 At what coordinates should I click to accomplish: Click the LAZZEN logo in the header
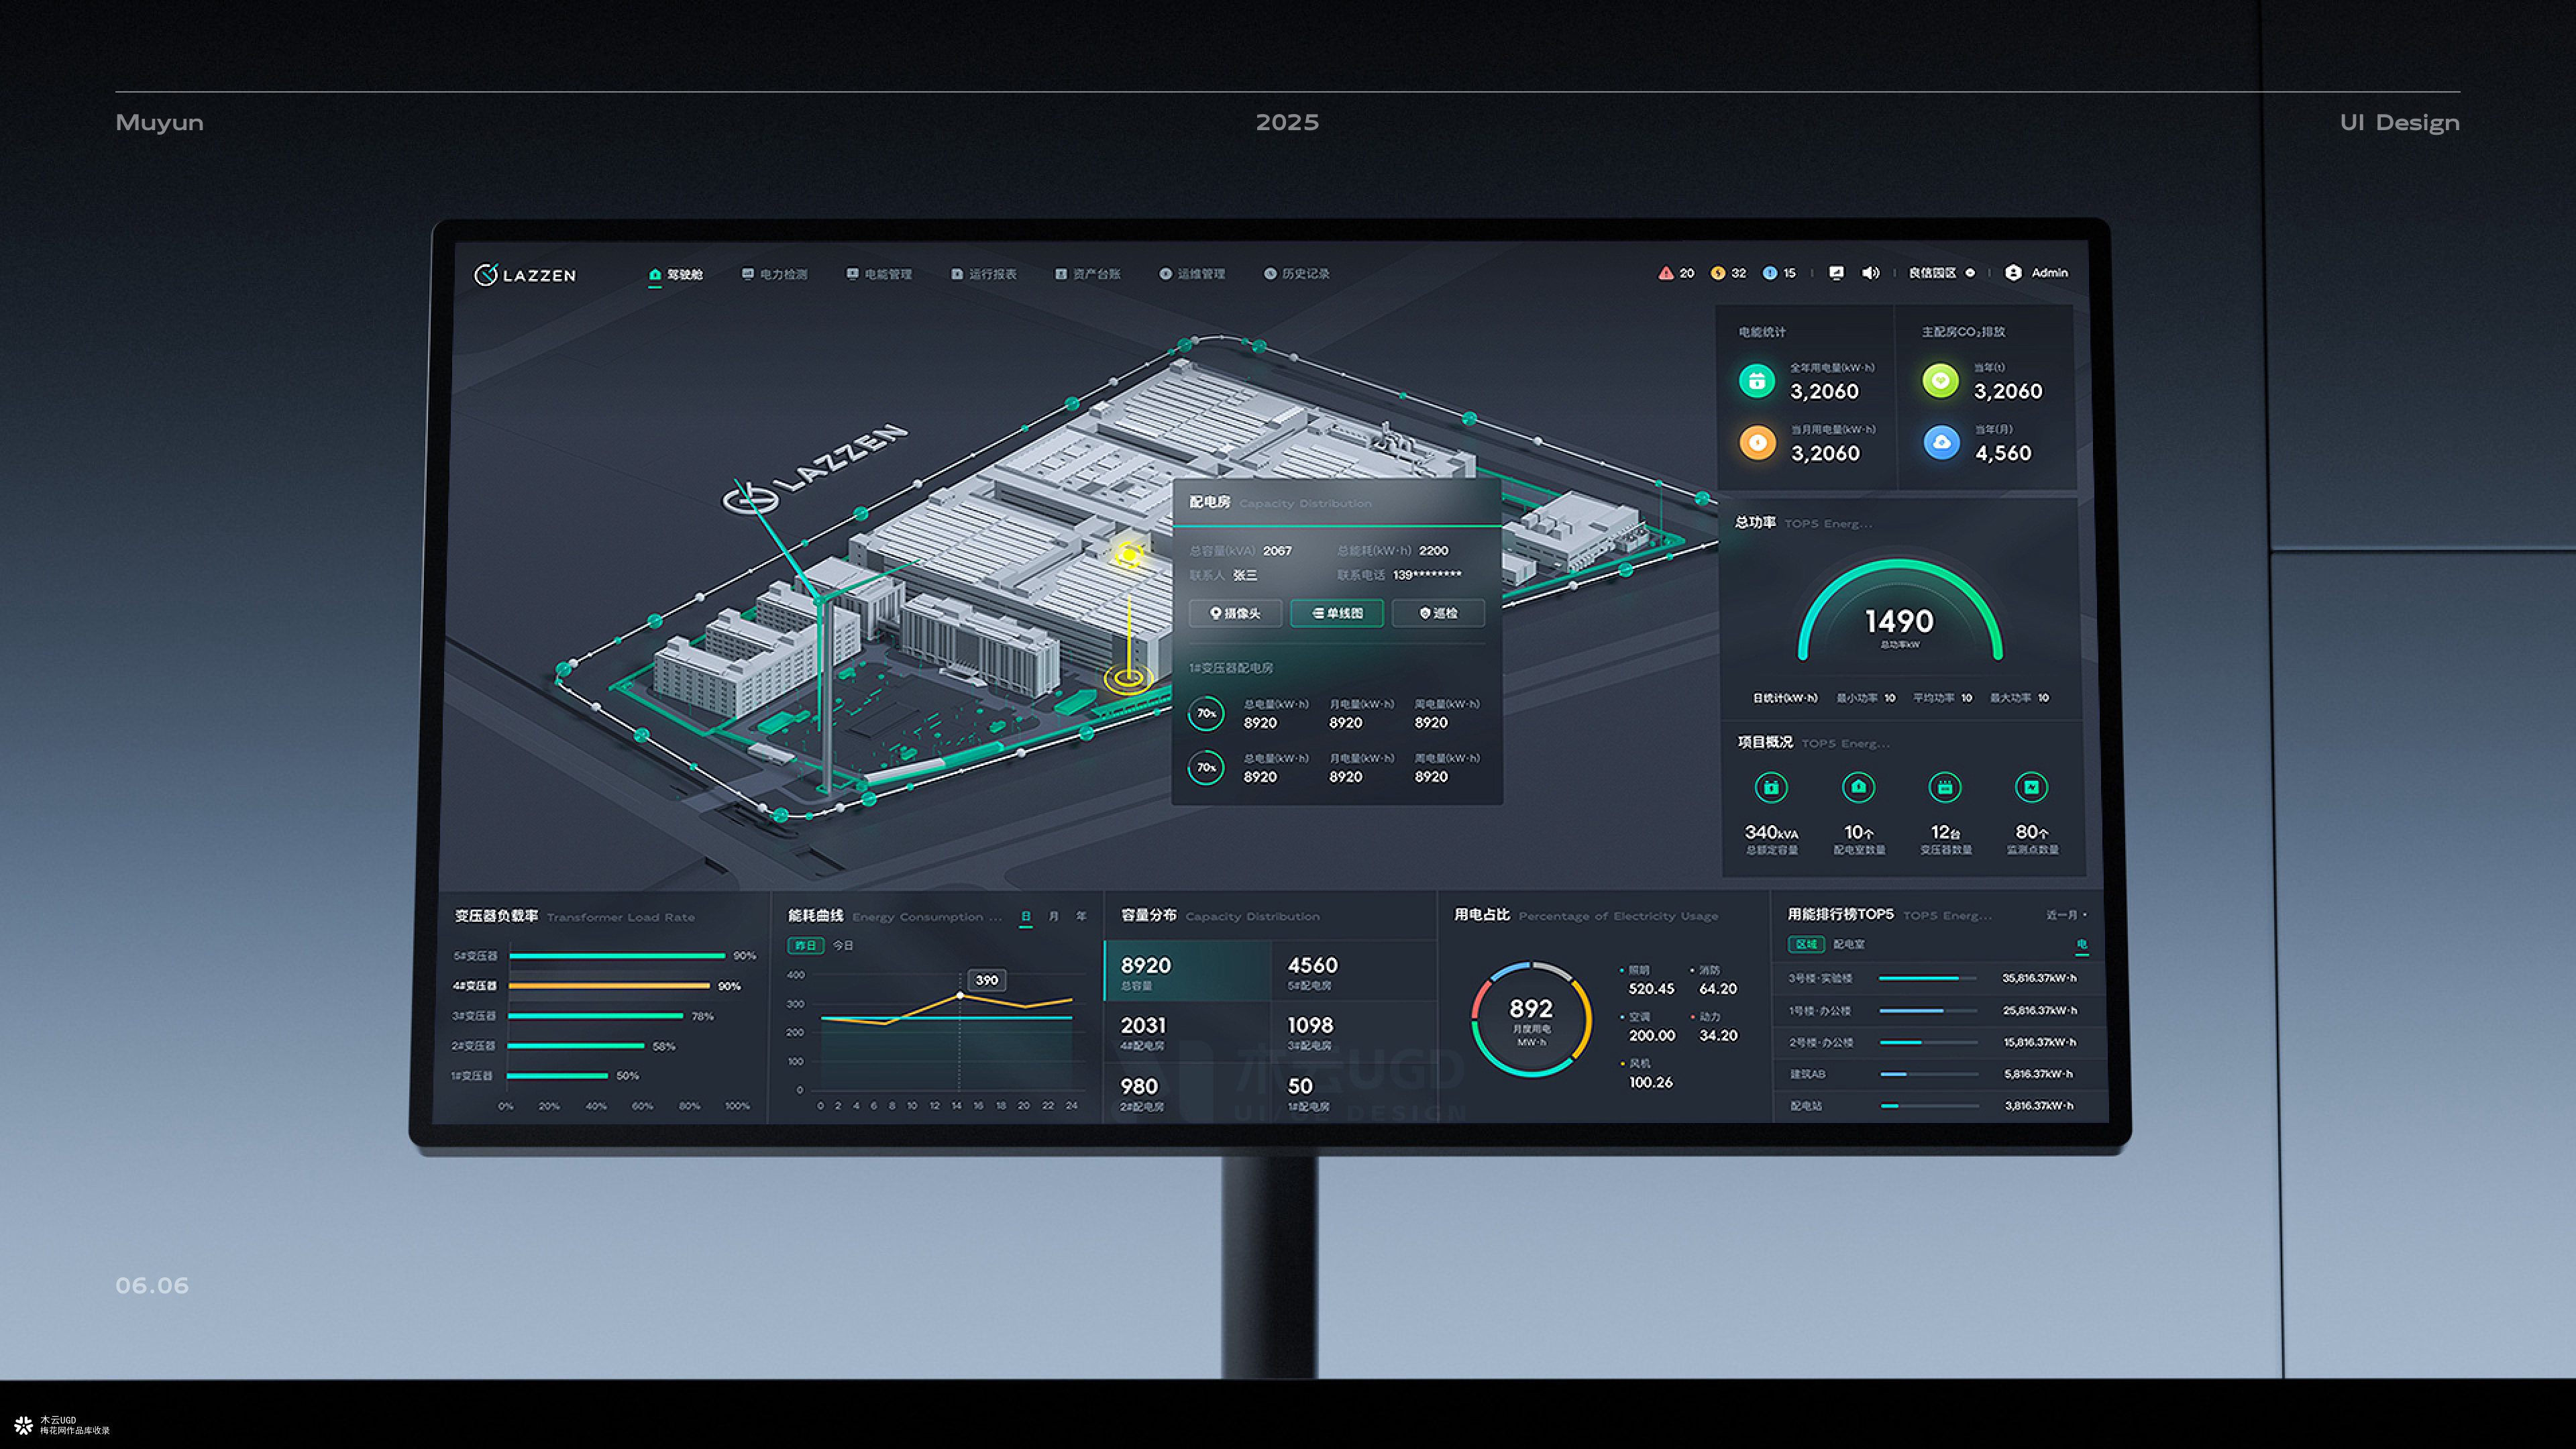[x=525, y=275]
